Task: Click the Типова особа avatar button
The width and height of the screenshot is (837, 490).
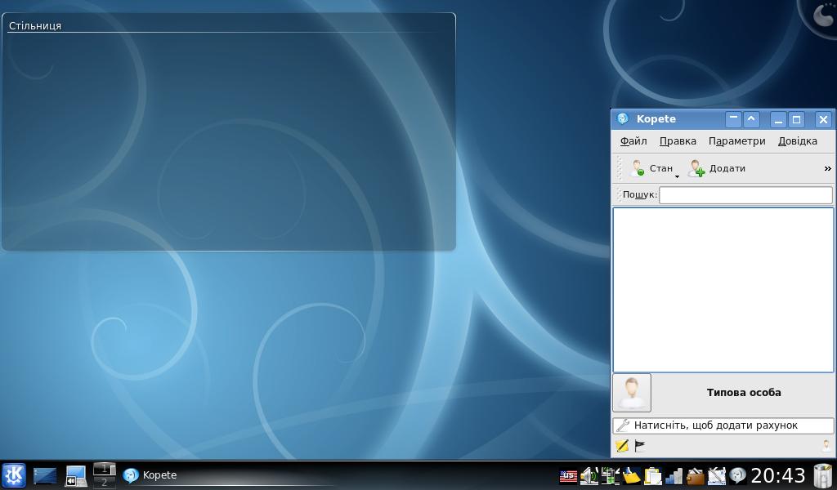Action: (x=632, y=393)
